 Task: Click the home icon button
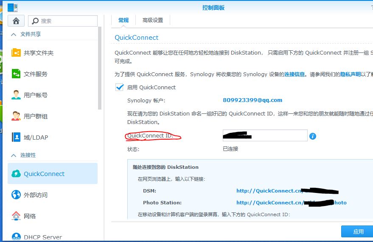16,21
